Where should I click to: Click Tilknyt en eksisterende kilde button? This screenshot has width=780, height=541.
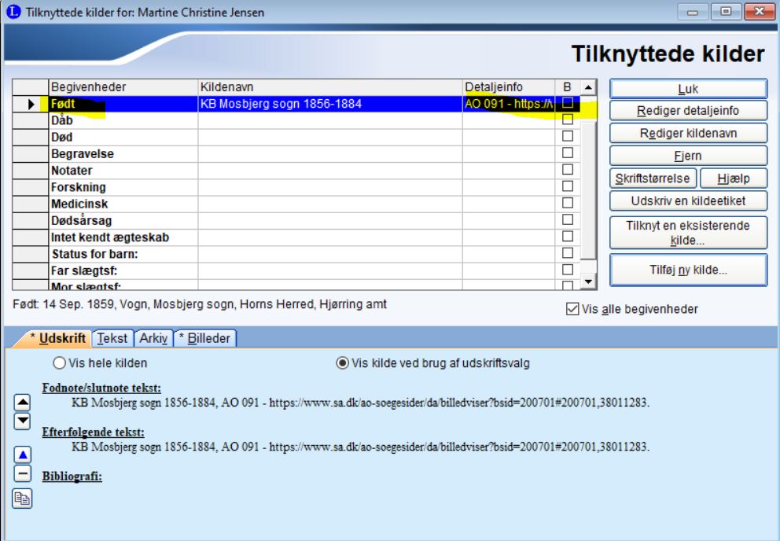(x=689, y=233)
